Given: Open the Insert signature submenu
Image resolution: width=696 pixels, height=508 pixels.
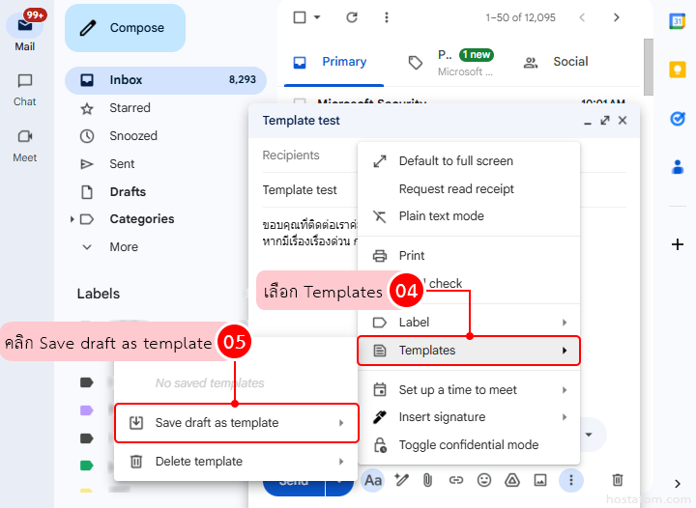Looking at the screenshot, I should [469, 417].
